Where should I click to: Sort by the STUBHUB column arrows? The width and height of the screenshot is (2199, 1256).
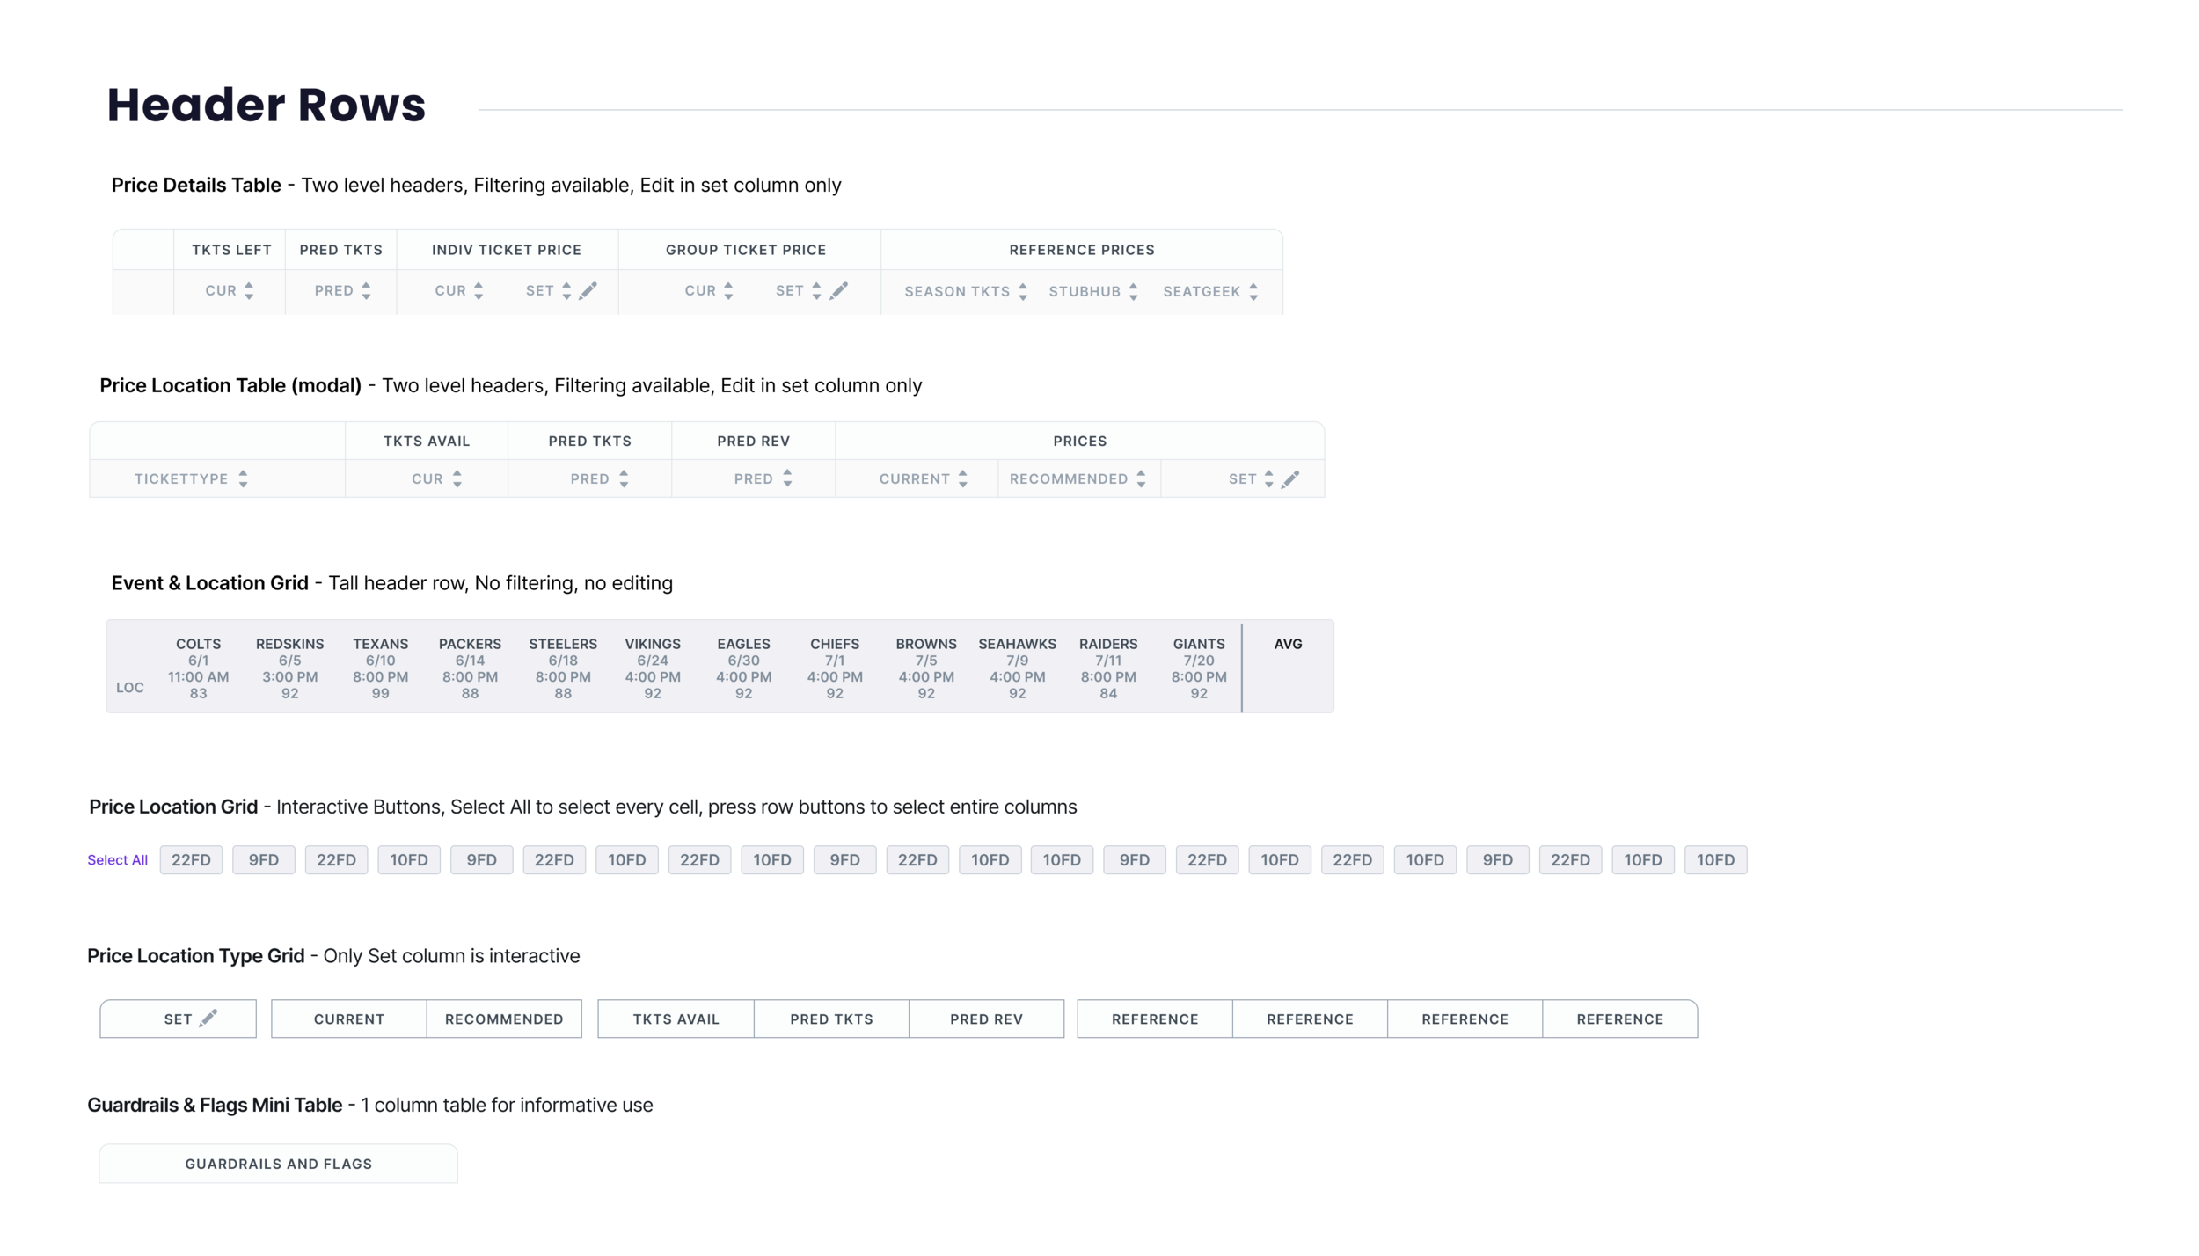pos(1133,291)
